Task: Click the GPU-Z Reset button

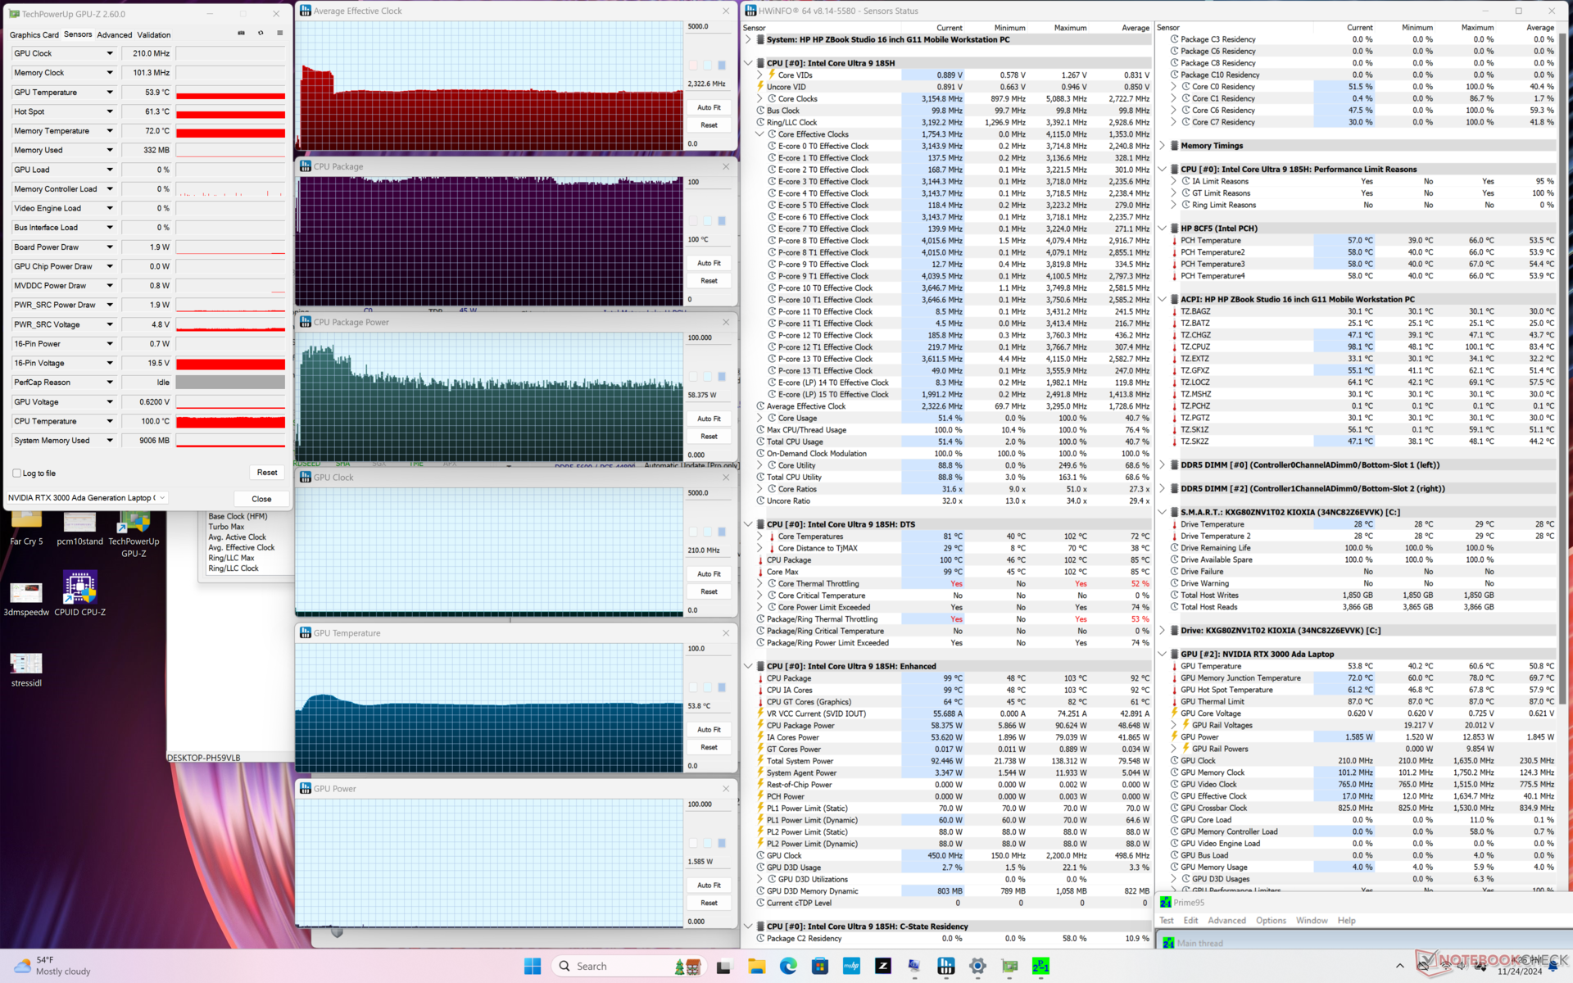Action: click(x=267, y=473)
